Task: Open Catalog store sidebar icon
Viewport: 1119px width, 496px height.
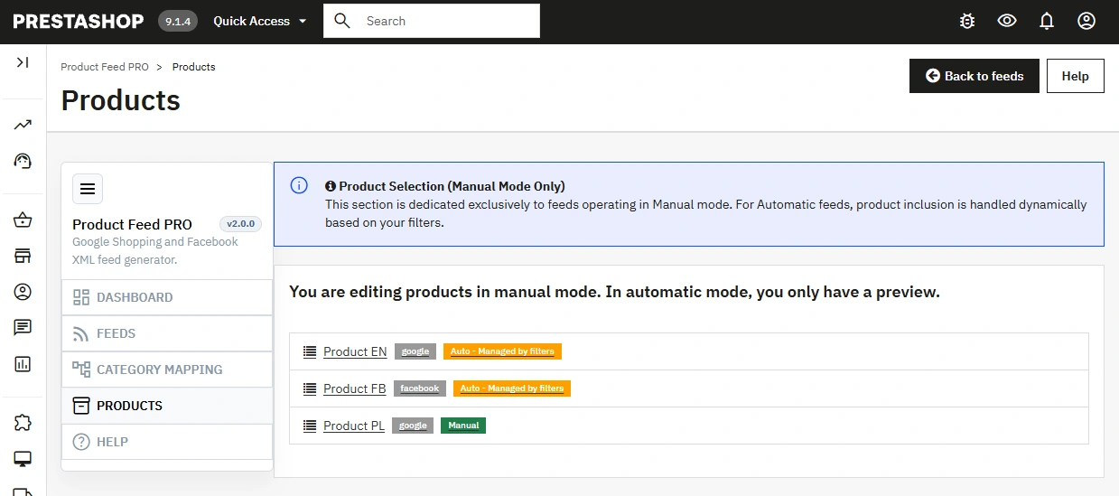Action: [x=23, y=256]
